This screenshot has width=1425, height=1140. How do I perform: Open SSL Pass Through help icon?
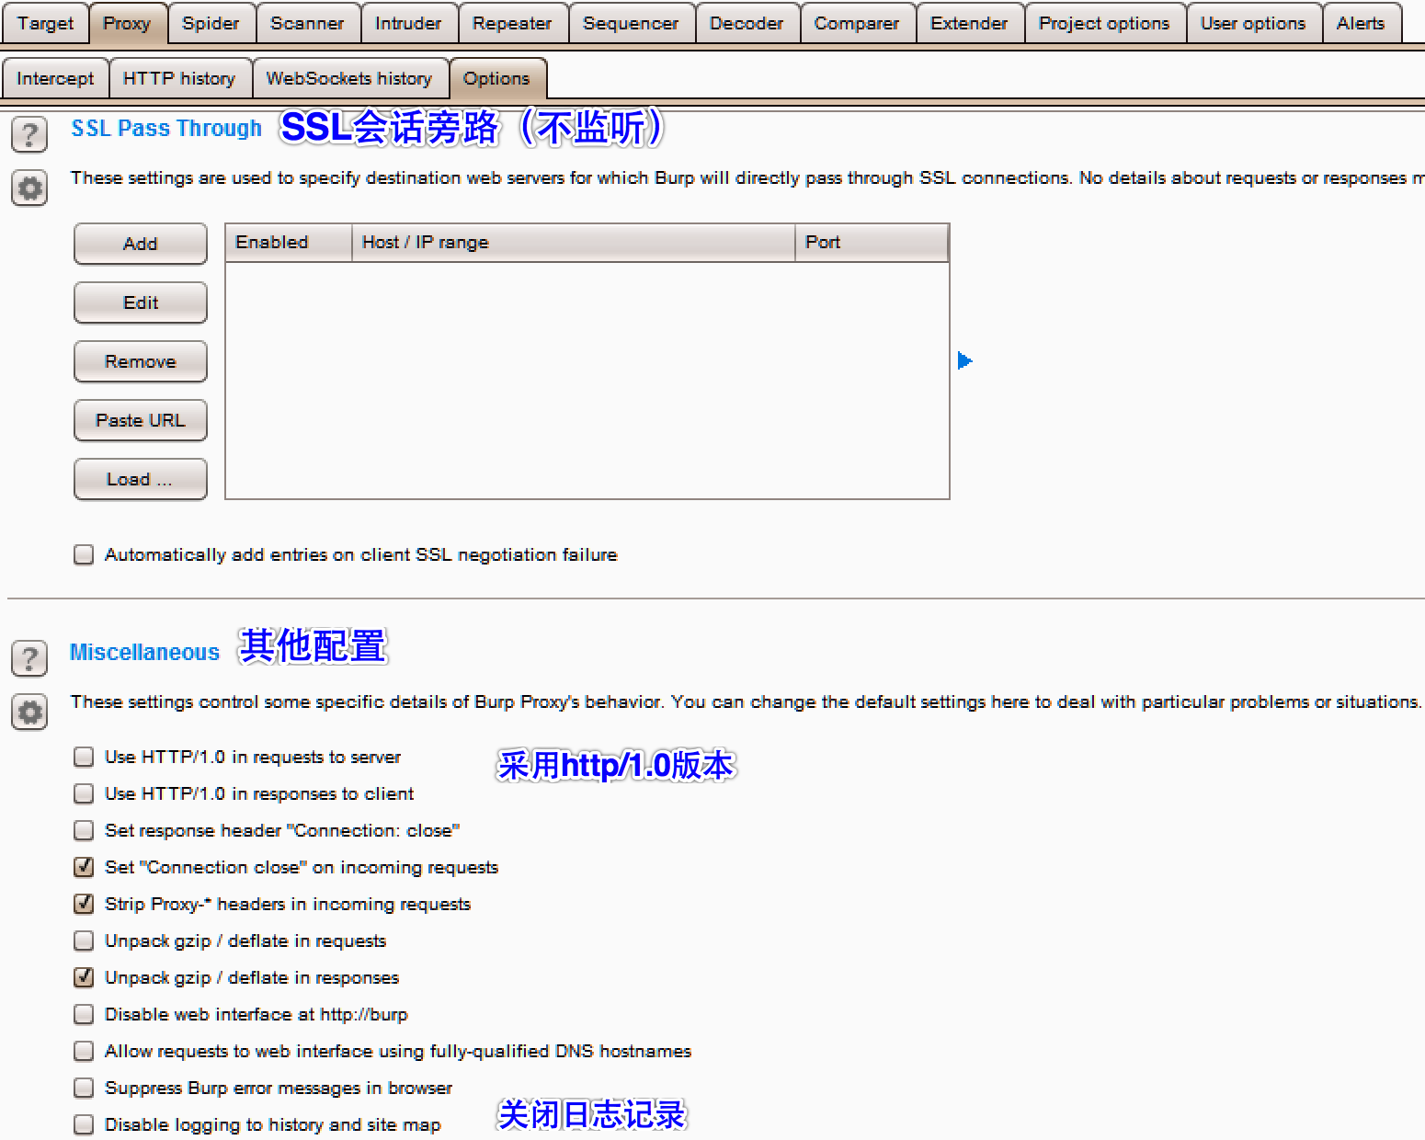[28, 133]
